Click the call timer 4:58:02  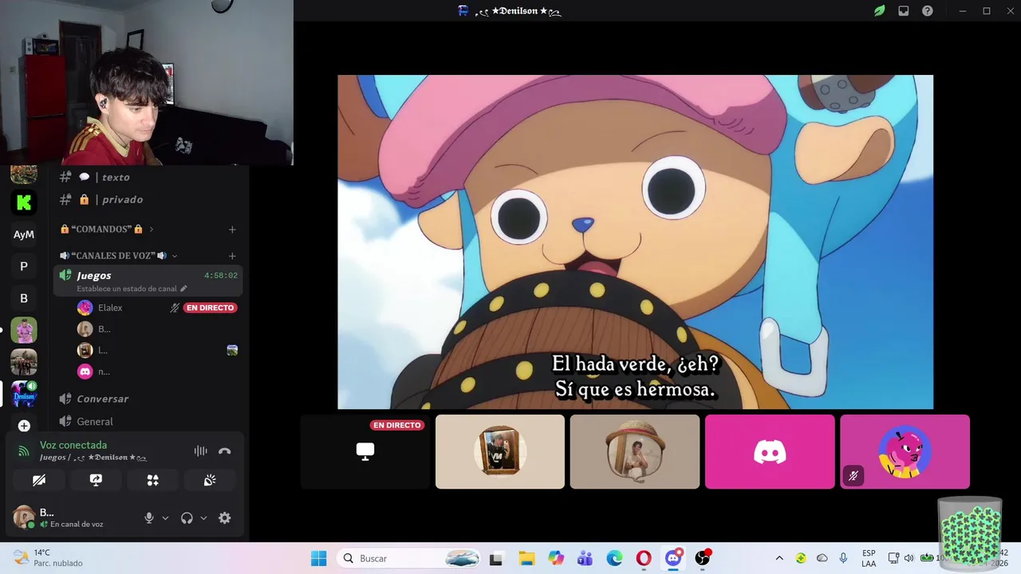(x=220, y=276)
